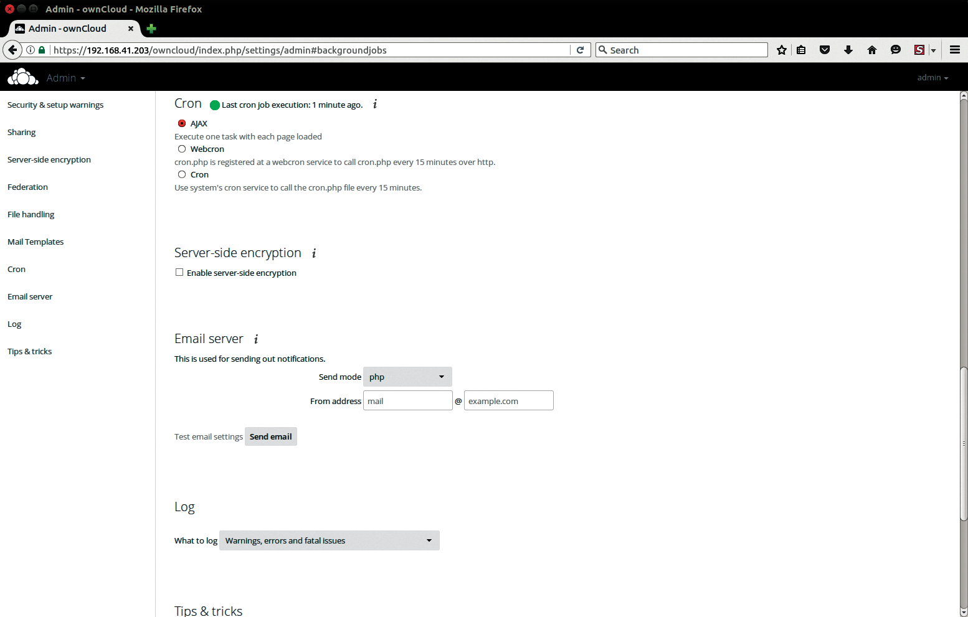Click the Send email button
The height and width of the screenshot is (617, 968).
(x=270, y=436)
